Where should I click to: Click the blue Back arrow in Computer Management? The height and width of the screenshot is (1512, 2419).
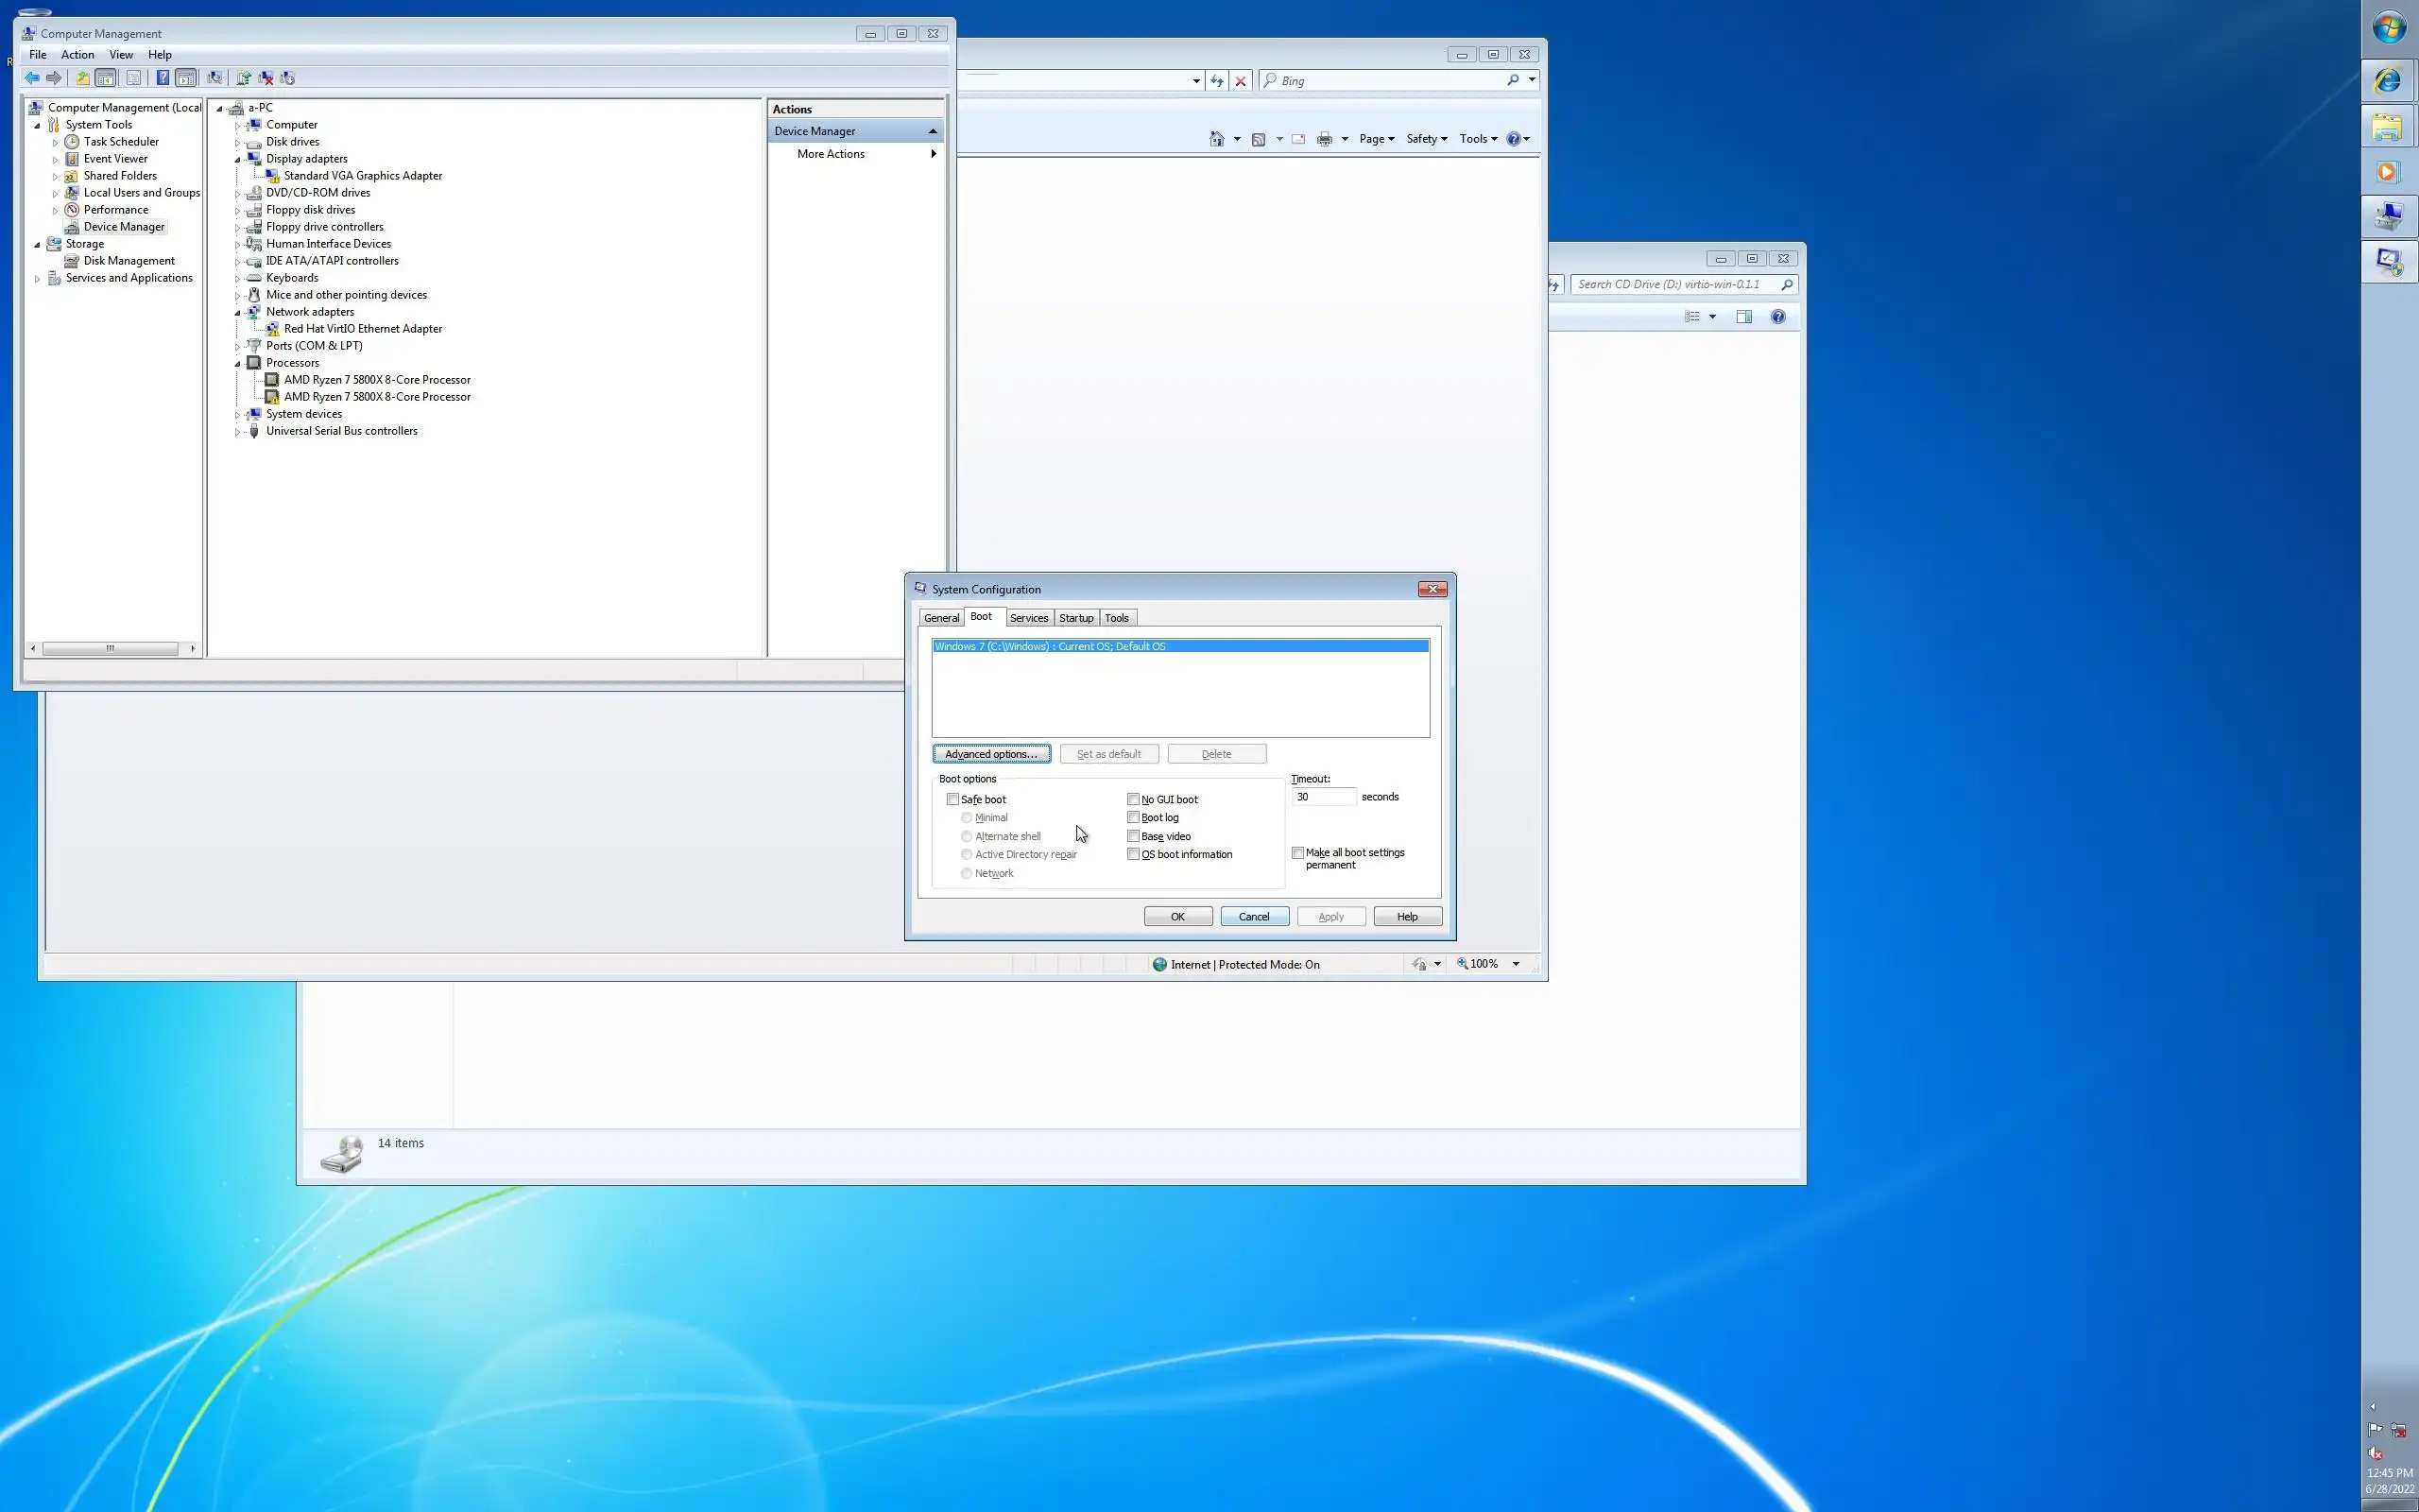pos(32,78)
